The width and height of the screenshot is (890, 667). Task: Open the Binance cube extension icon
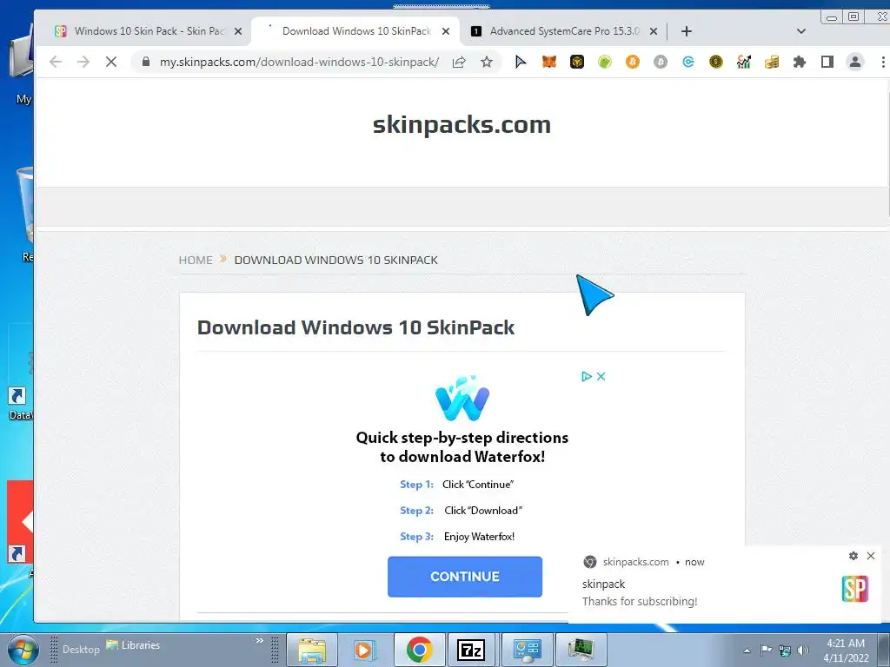click(x=577, y=62)
